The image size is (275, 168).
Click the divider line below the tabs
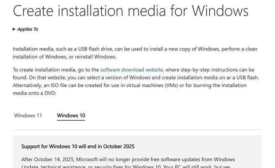click(x=137, y=130)
